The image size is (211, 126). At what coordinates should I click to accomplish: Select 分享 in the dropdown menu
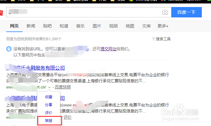49,105
